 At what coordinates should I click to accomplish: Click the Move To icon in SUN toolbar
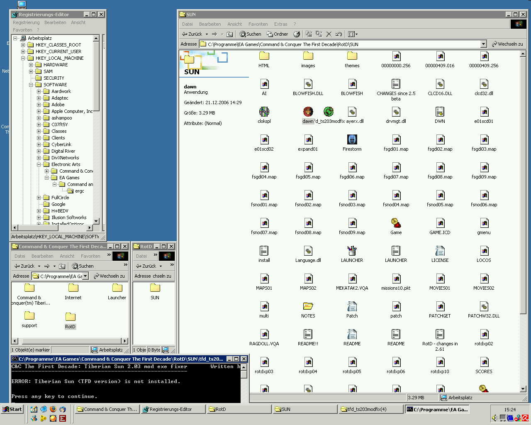[309, 34]
